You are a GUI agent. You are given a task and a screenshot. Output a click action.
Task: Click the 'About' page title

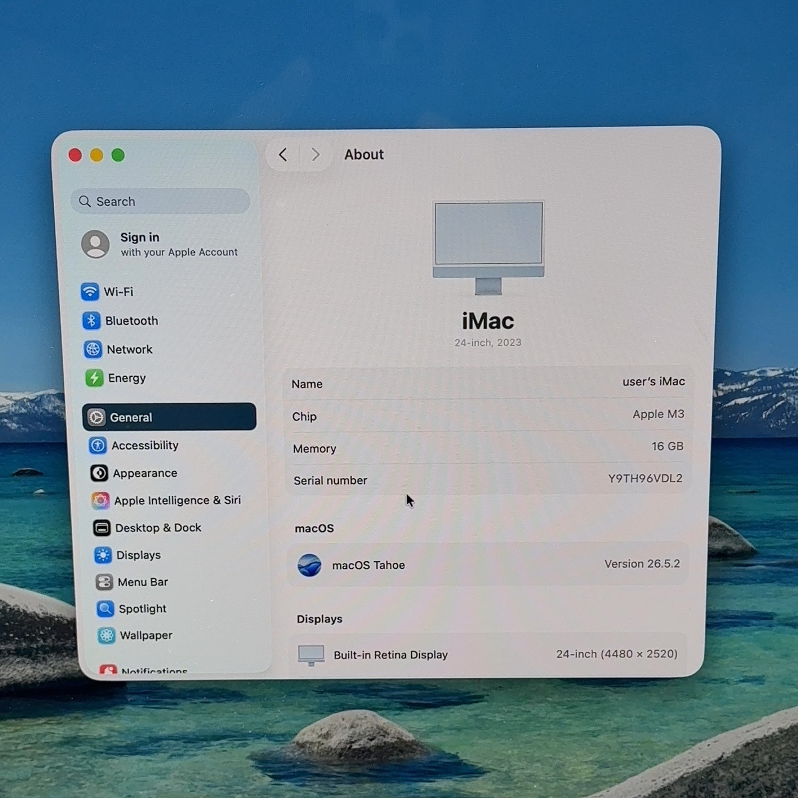tap(364, 154)
